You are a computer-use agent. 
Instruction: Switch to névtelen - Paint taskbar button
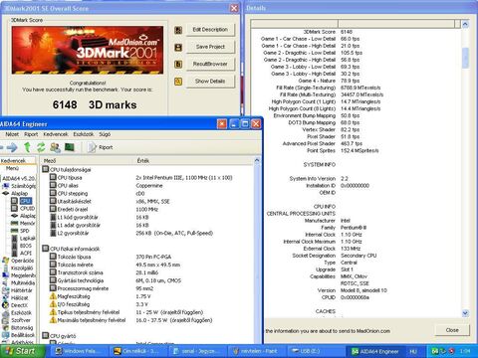point(256,351)
